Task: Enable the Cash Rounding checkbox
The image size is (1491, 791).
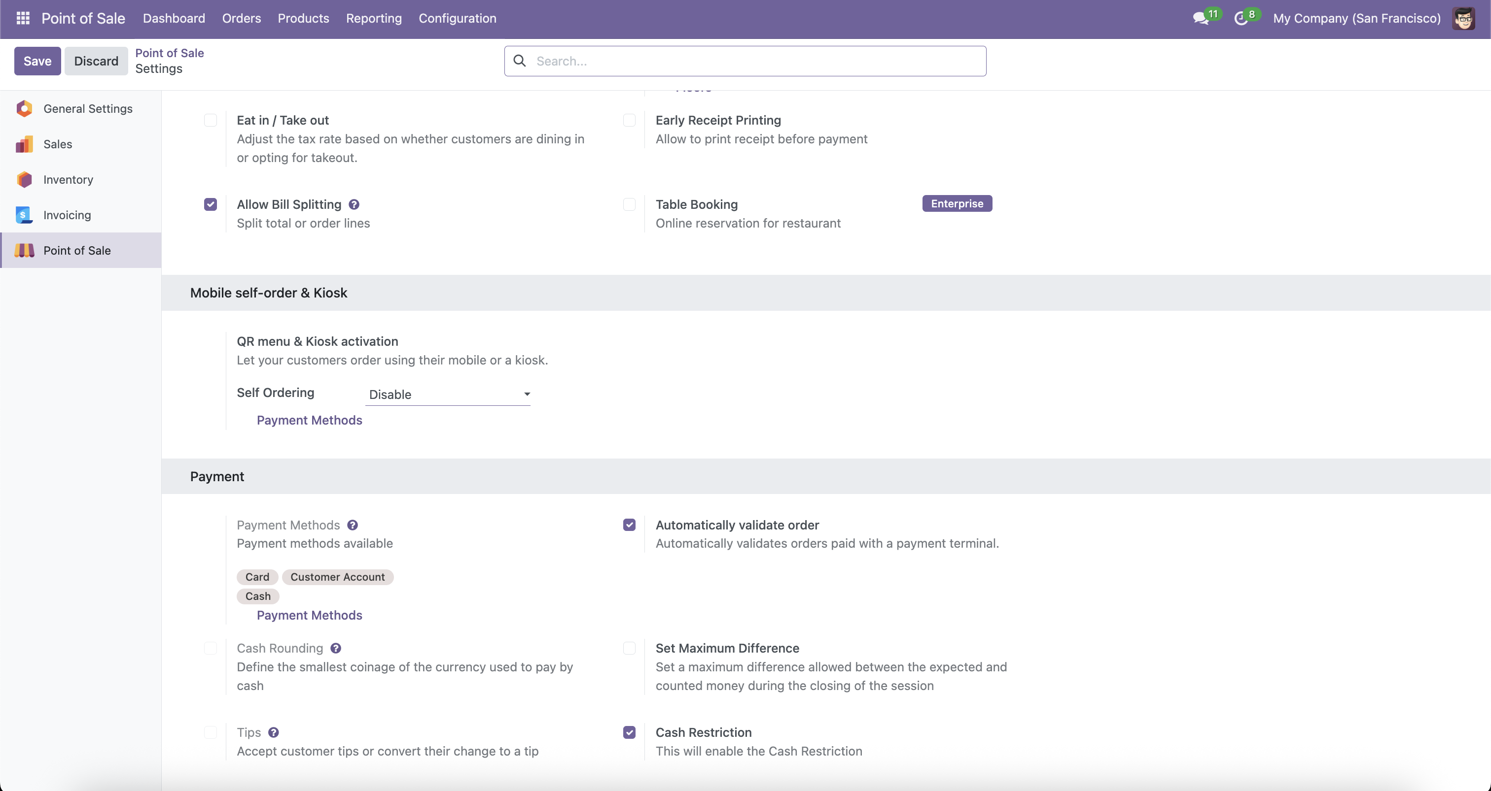Action: (x=211, y=648)
